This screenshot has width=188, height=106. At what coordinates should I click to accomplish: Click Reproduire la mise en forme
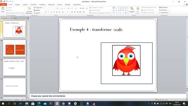[x=15, y=13]
